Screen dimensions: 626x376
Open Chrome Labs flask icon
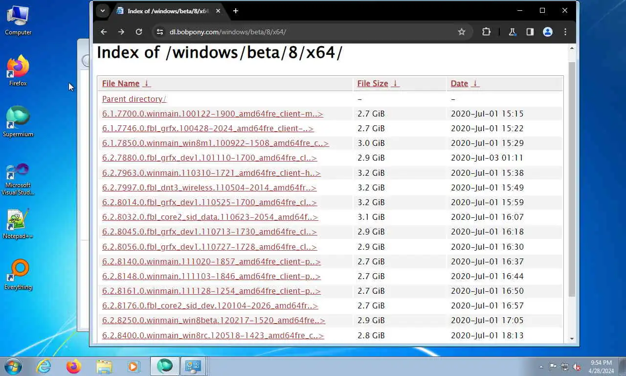512,32
